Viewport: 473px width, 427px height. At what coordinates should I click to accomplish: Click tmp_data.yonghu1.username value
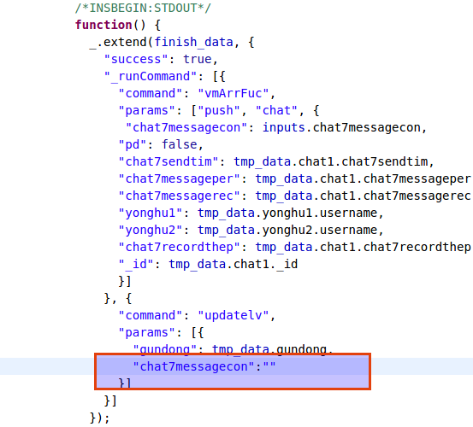coord(287,213)
